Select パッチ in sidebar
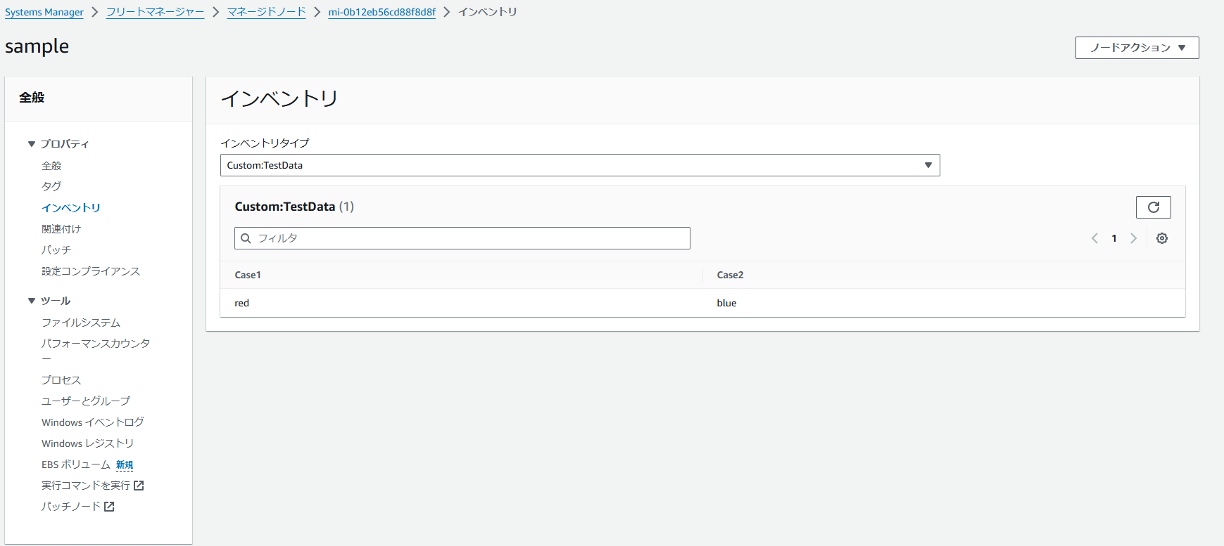 pos(56,250)
